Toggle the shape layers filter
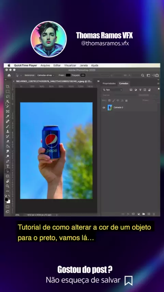This screenshot has width=164, height=292. 145,90
